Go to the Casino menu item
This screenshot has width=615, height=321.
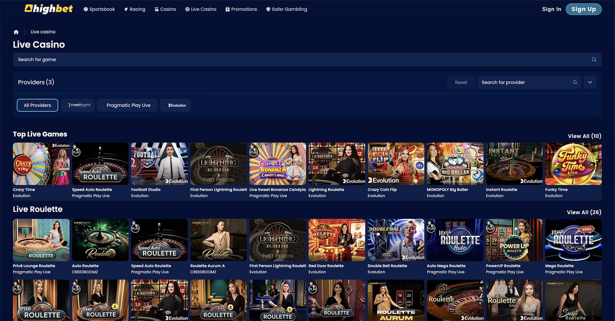point(165,9)
